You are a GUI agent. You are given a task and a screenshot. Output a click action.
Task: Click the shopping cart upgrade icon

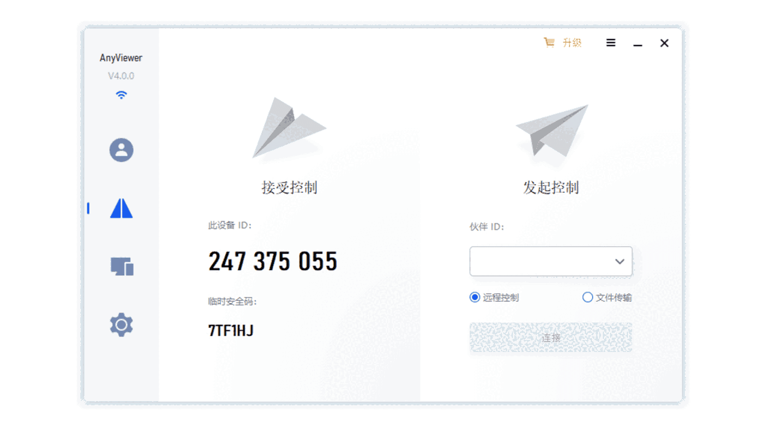coord(549,43)
